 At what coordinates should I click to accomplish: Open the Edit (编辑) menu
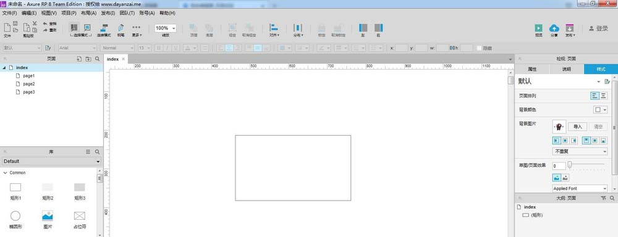point(29,13)
